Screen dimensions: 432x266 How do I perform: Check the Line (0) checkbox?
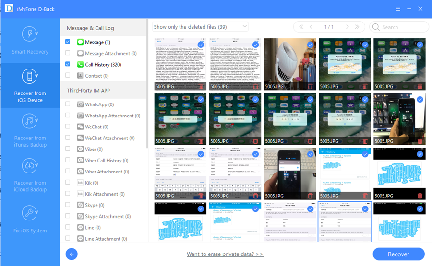68,227
